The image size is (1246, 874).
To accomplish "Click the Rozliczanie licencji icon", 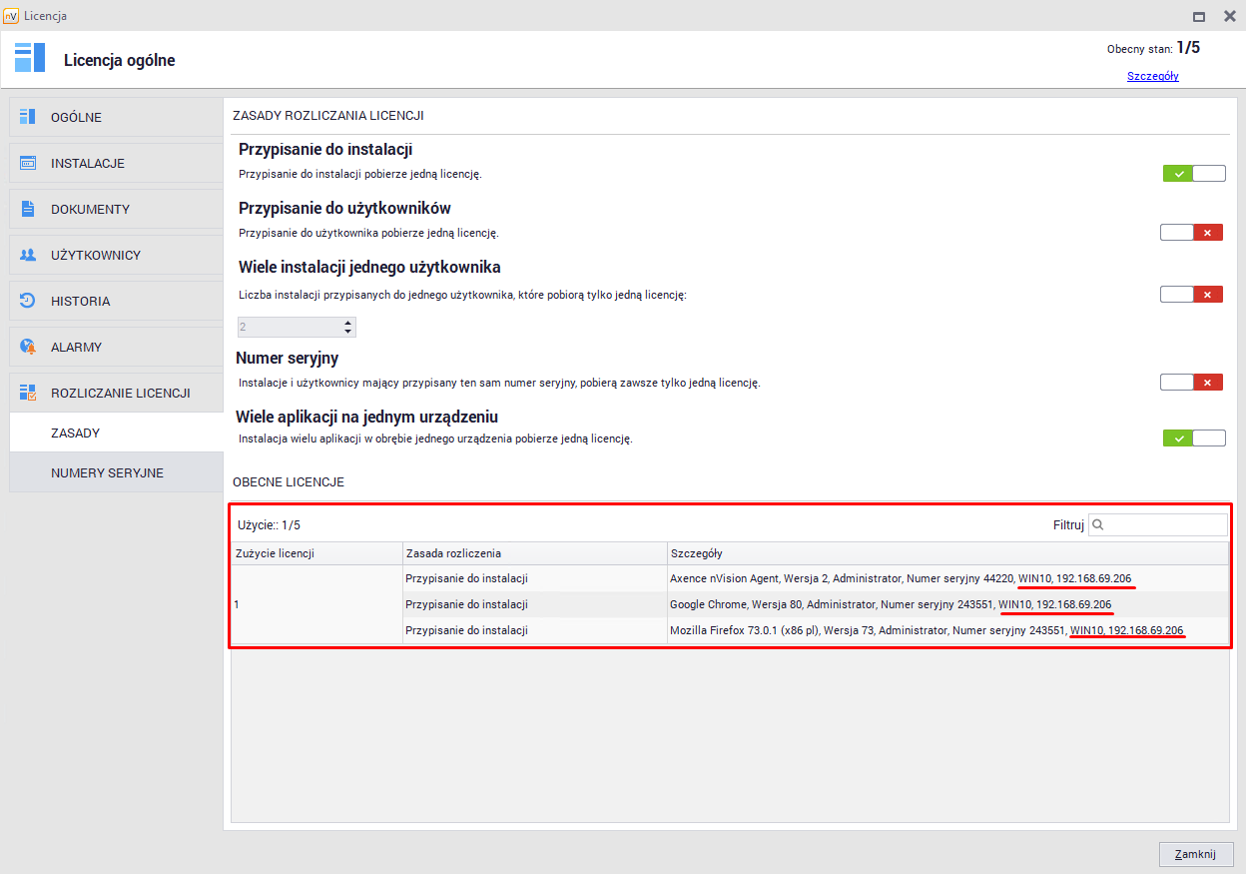I will [28, 393].
